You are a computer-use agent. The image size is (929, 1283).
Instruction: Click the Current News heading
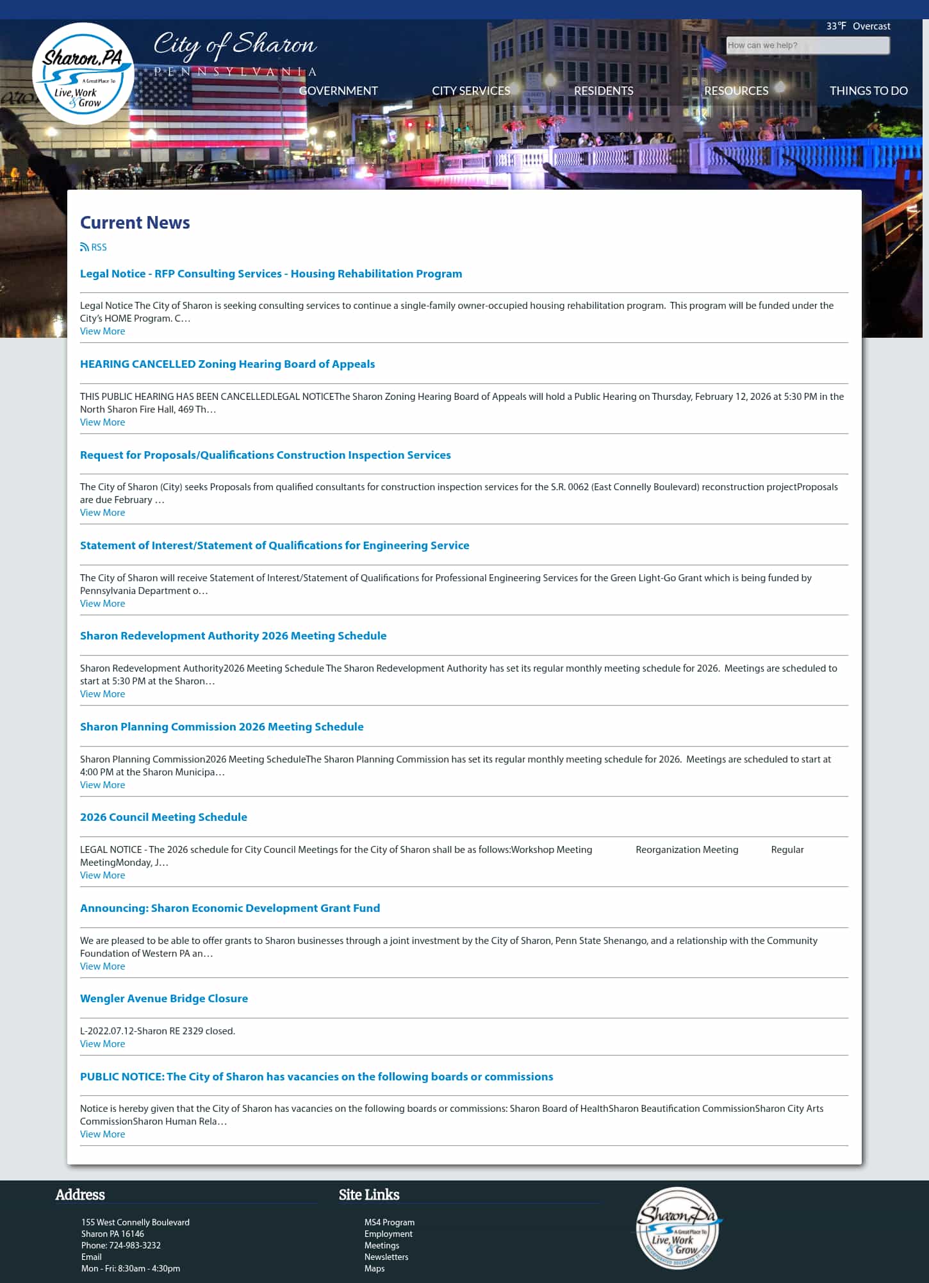coord(135,222)
